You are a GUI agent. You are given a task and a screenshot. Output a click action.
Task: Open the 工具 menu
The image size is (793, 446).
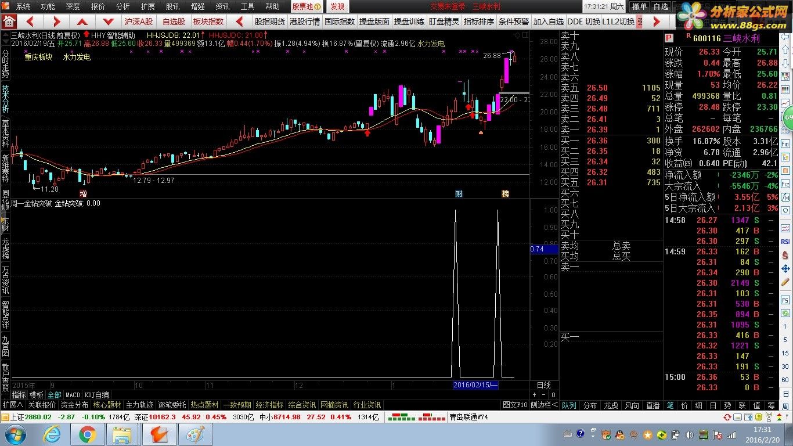click(247, 6)
